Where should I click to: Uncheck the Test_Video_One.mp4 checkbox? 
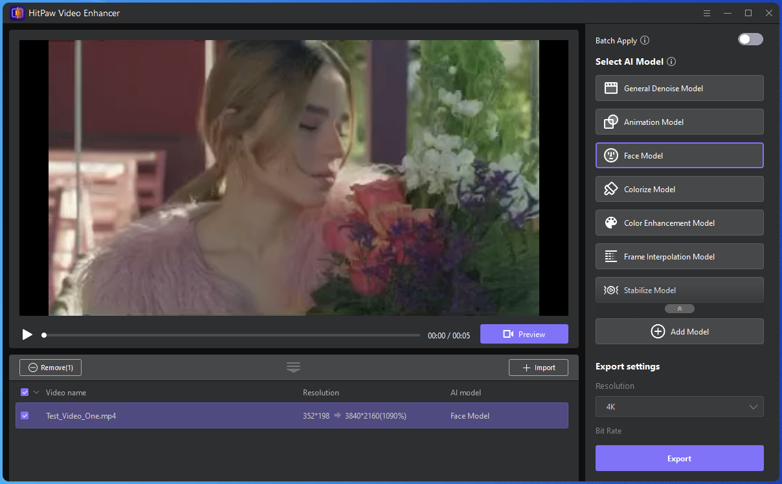(x=25, y=415)
